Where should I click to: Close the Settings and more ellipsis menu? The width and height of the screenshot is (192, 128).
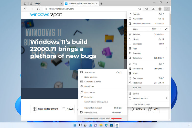click(x=167, y=9)
